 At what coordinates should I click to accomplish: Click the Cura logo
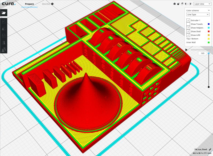[9, 4]
